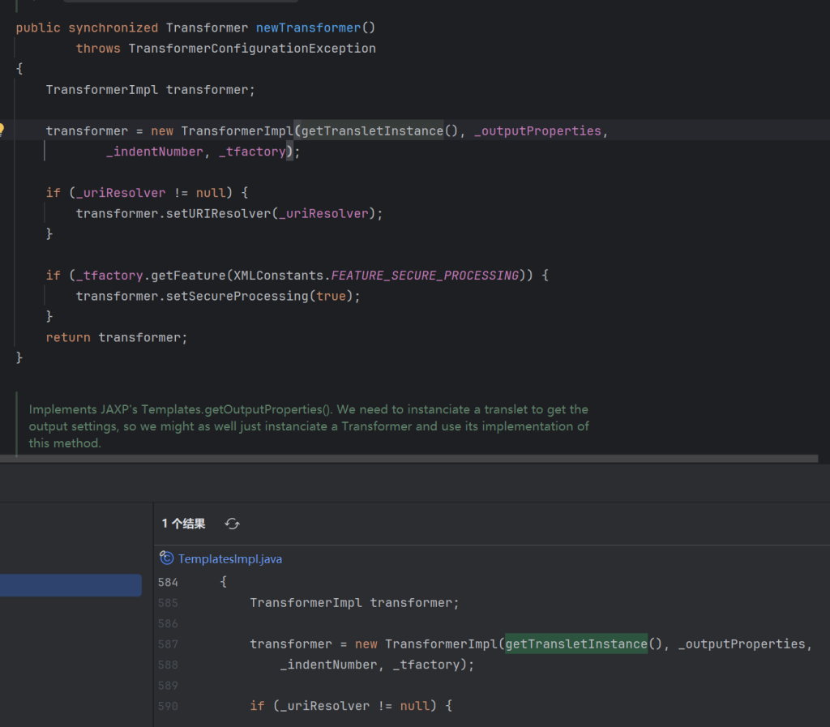The width and height of the screenshot is (830, 727).
Task: Click FEATURE_SECURE_PROCESSING constant in code
Action: (425, 276)
